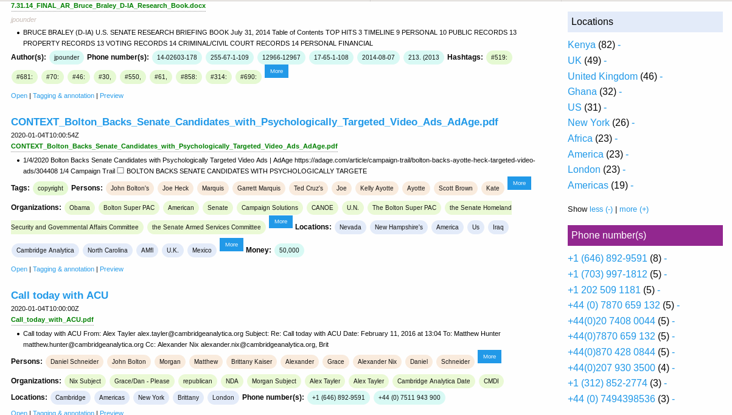Filter by phone +44 (0) 7494398536 facet
The image size is (732, 415).
tap(612, 399)
